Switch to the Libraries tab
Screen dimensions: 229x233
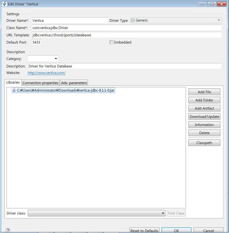(13, 82)
